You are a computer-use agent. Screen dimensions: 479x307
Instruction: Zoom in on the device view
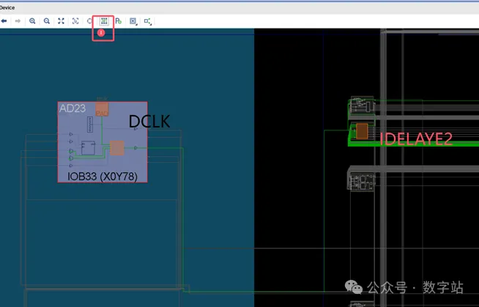click(x=32, y=21)
